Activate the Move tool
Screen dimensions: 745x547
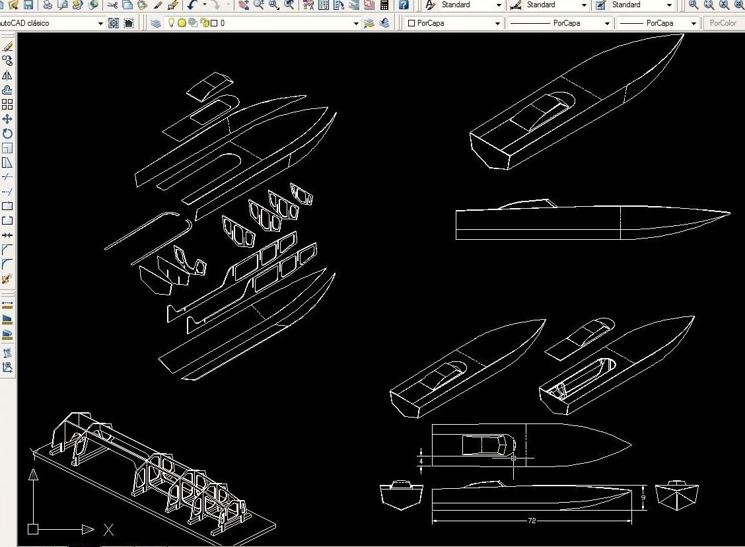pos(7,119)
